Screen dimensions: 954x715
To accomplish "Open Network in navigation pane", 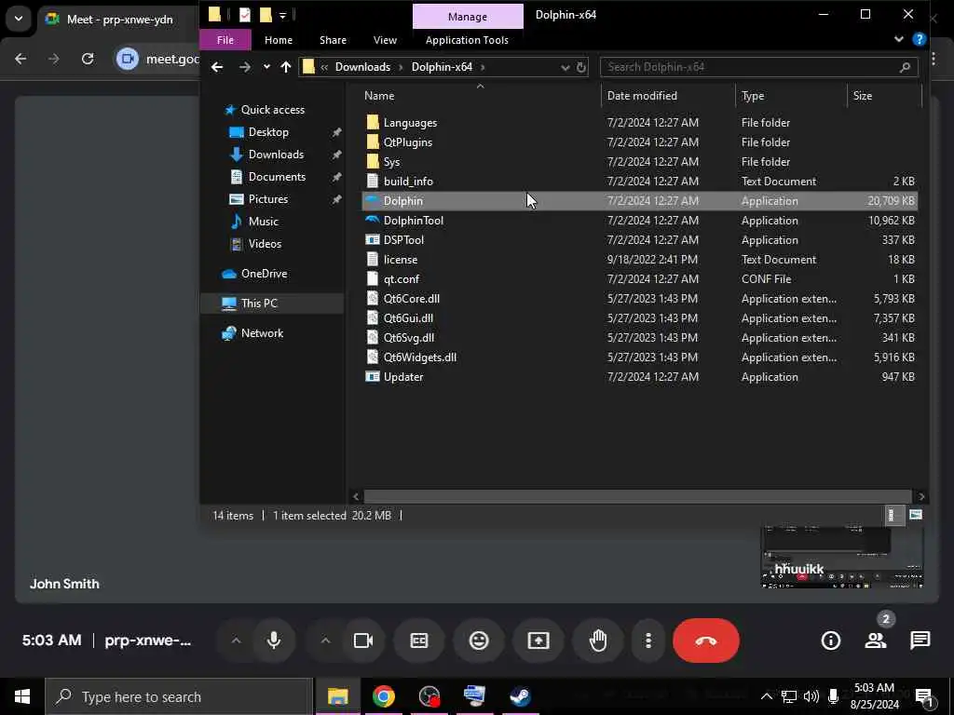I will (262, 333).
